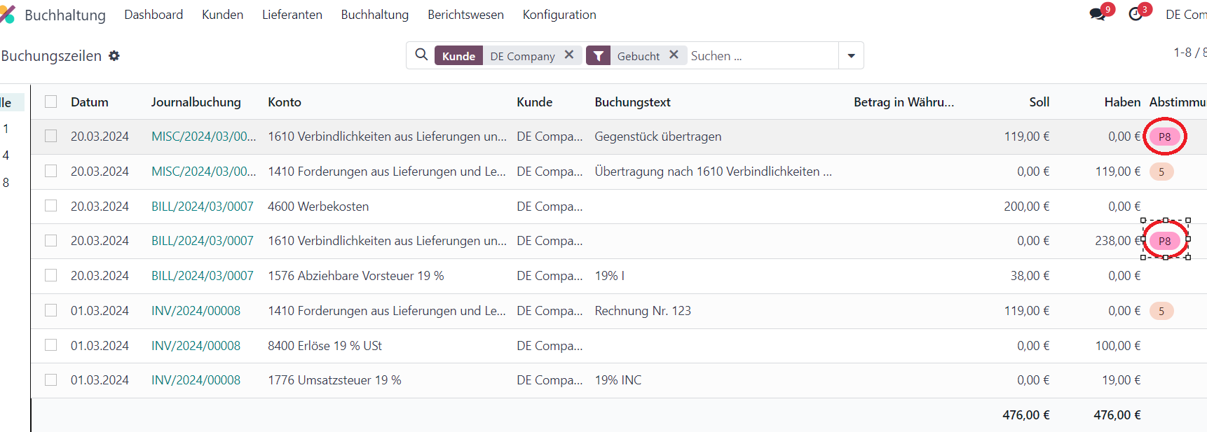Check the 4600 Werbekosten row checkbox
The image size is (1207, 432).
pyautogui.click(x=51, y=206)
